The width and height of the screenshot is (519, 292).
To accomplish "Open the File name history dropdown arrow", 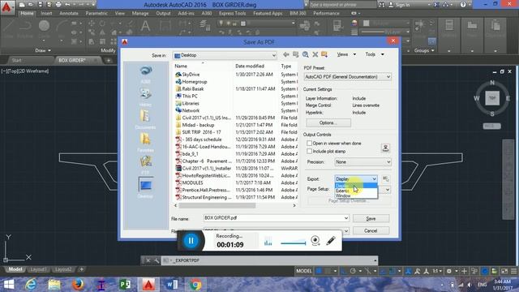I will [346, 218].
